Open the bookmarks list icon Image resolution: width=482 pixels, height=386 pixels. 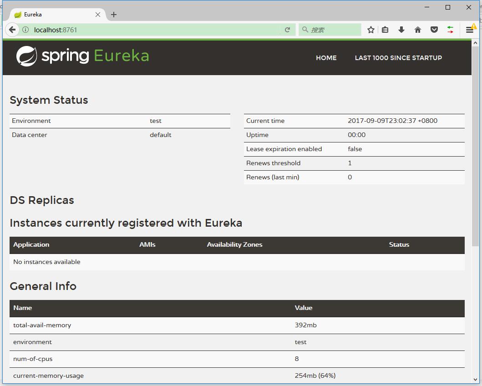pyautogui.click(x=385, y=30)
